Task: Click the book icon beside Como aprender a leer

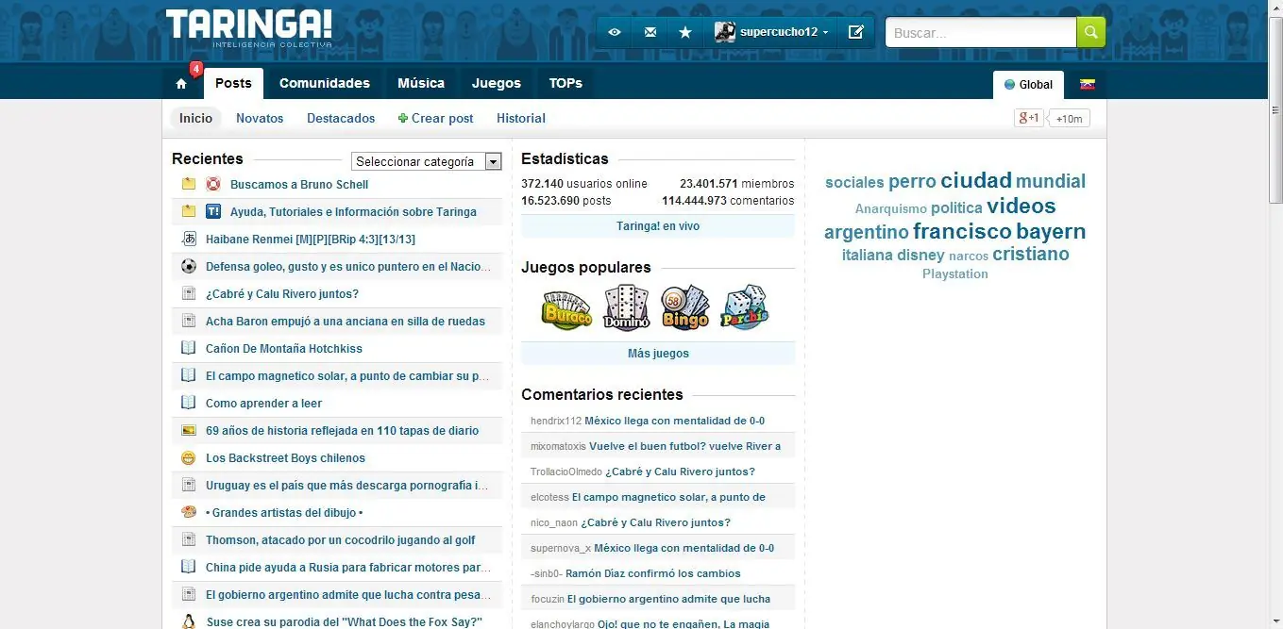Action: coord(189,403)
